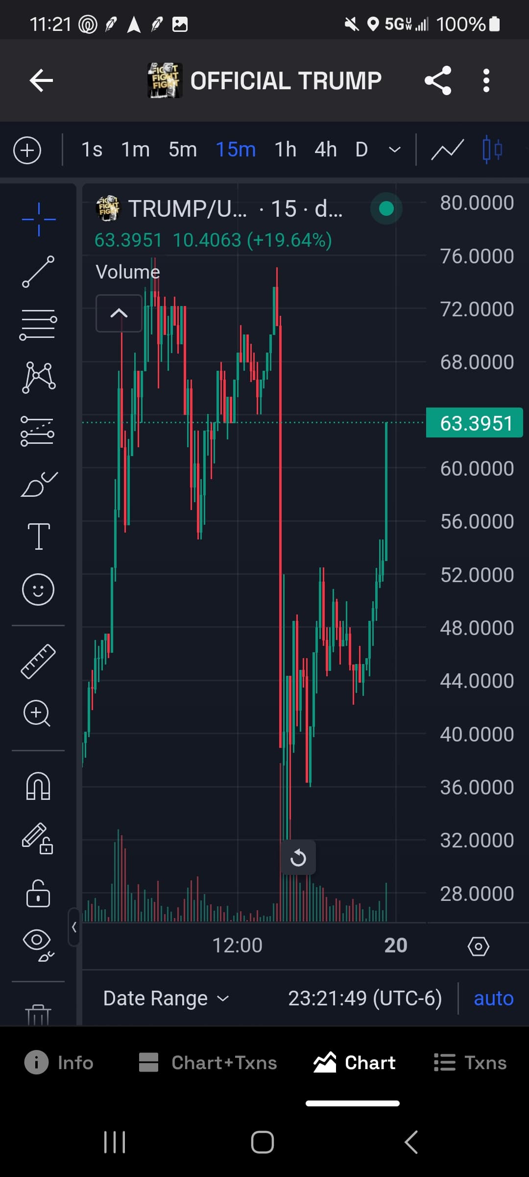Tap the TRUMP/U... symbol legend

pos(188,209)
